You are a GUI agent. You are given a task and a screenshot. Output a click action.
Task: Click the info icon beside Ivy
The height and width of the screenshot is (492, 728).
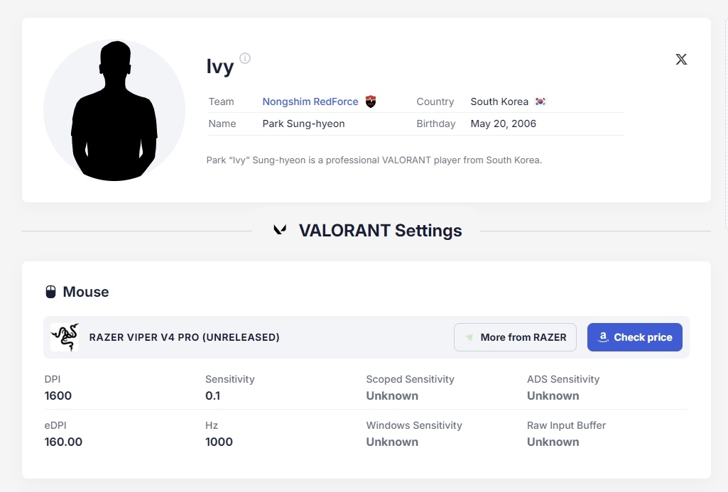245,58
